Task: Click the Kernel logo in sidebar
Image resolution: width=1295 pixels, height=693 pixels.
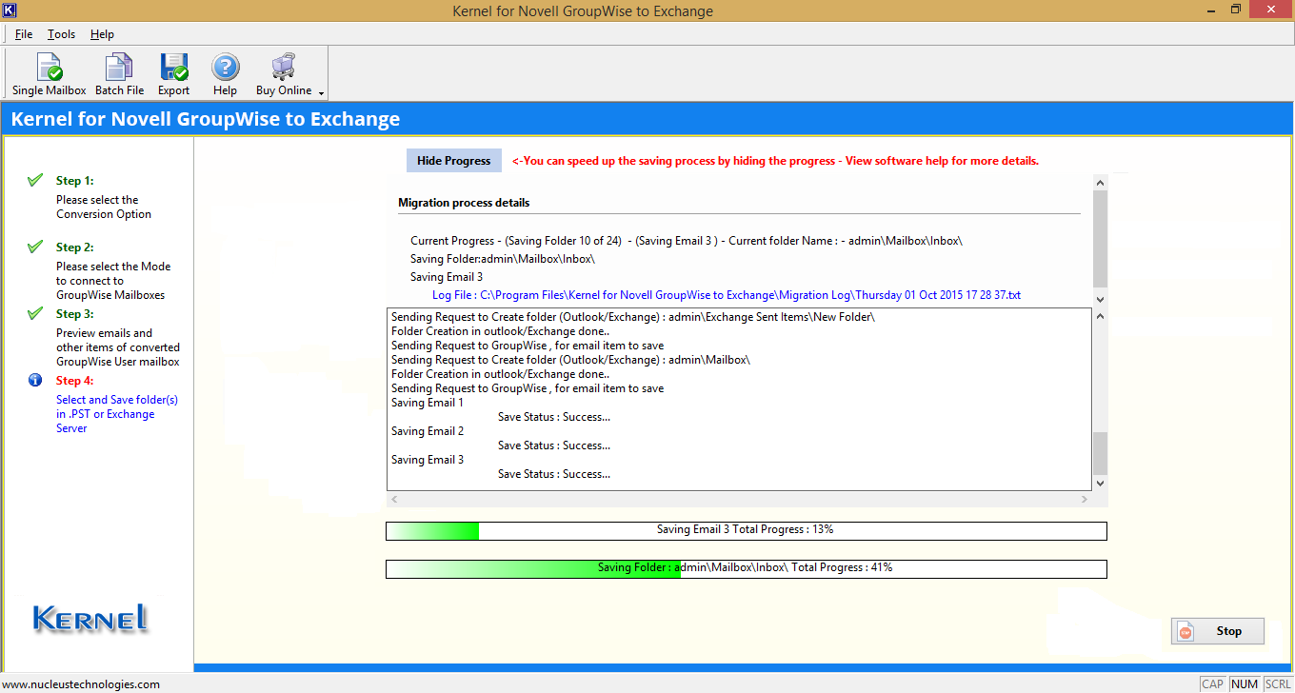Action: click(x=90, y=619)
